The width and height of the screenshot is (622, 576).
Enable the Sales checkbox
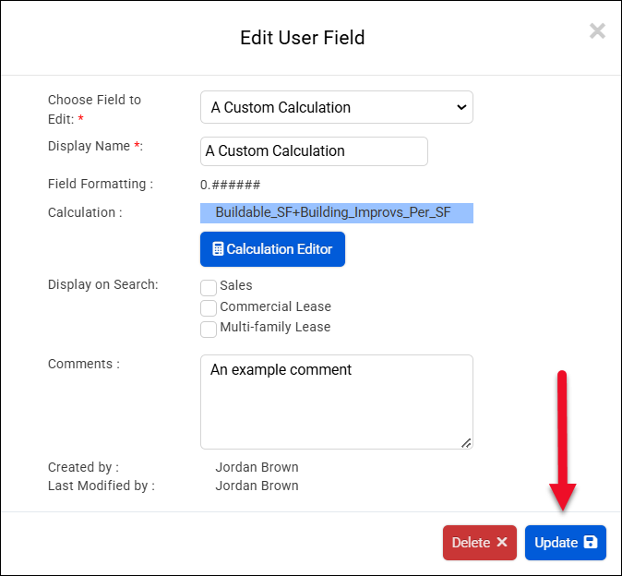tap(209, 288)
